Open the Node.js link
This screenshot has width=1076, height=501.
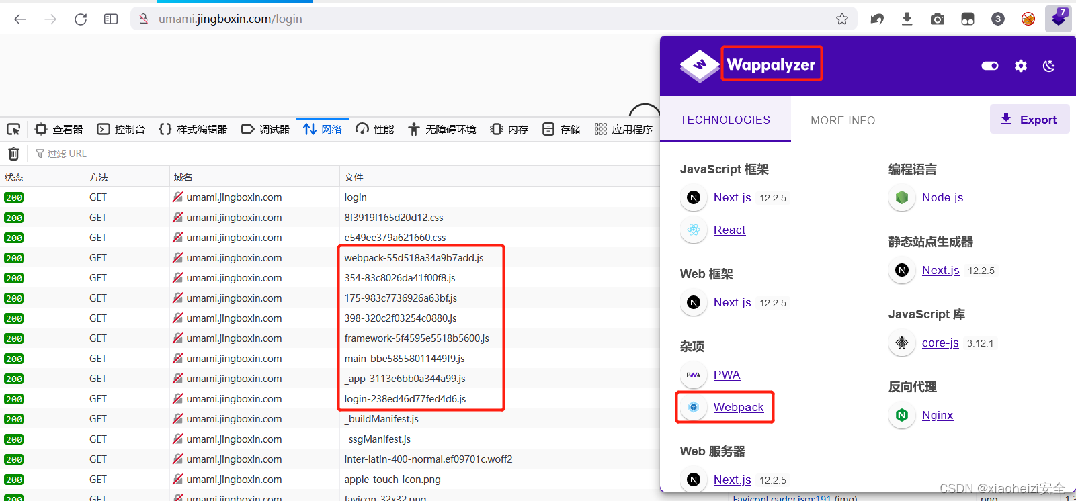[x=942, y=197]
